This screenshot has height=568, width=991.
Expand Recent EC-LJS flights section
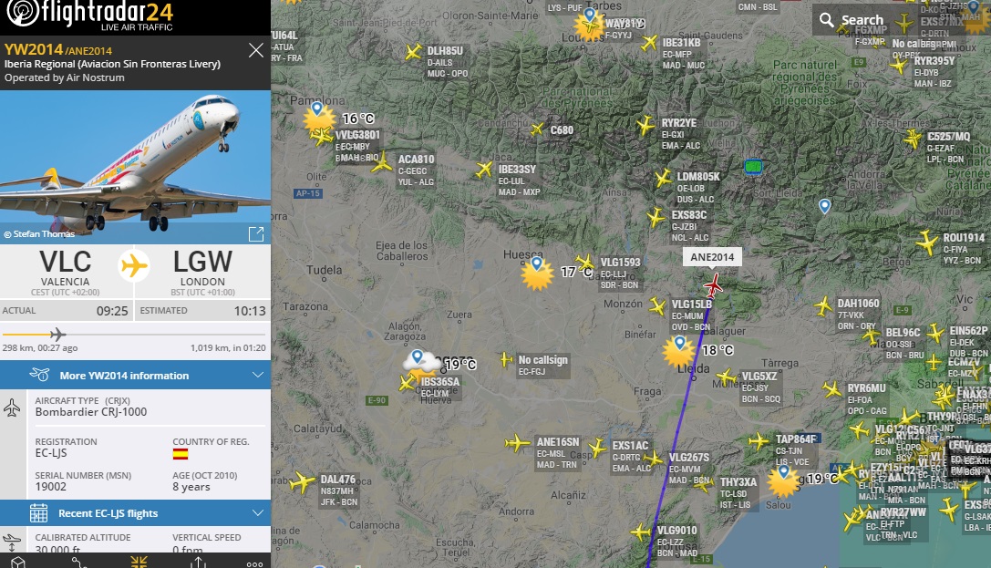pos(135,513)
